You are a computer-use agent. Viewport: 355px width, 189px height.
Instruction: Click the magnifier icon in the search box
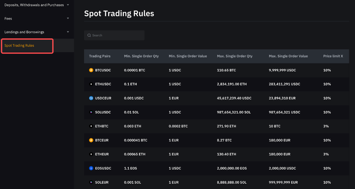pos(89,35)
